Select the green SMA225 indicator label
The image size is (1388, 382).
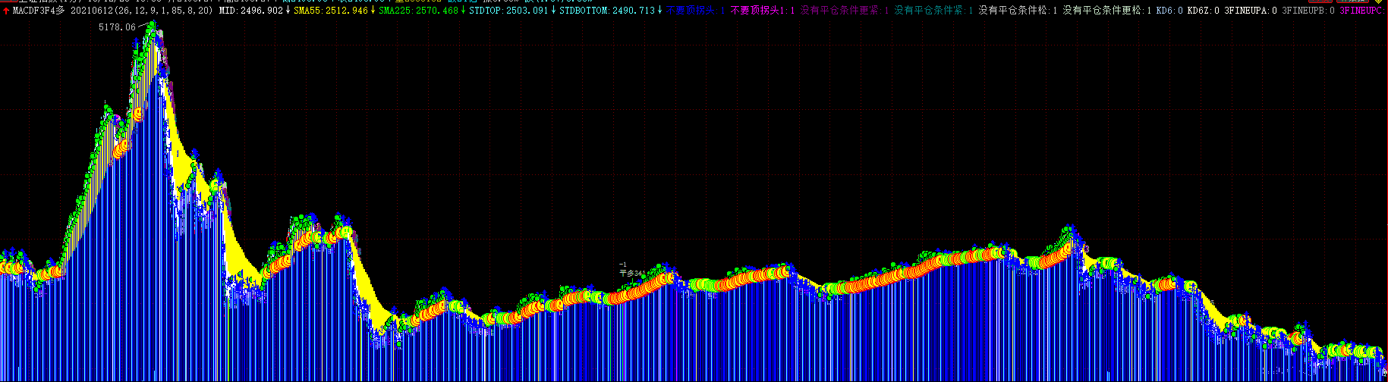[x=418, y=11]
